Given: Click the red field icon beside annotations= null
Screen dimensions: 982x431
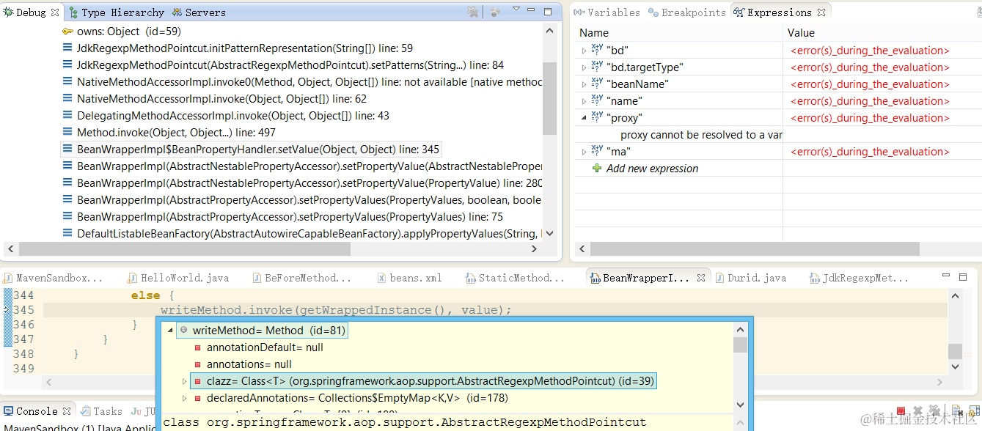Looking at the screenshot, I should (197, 364).
